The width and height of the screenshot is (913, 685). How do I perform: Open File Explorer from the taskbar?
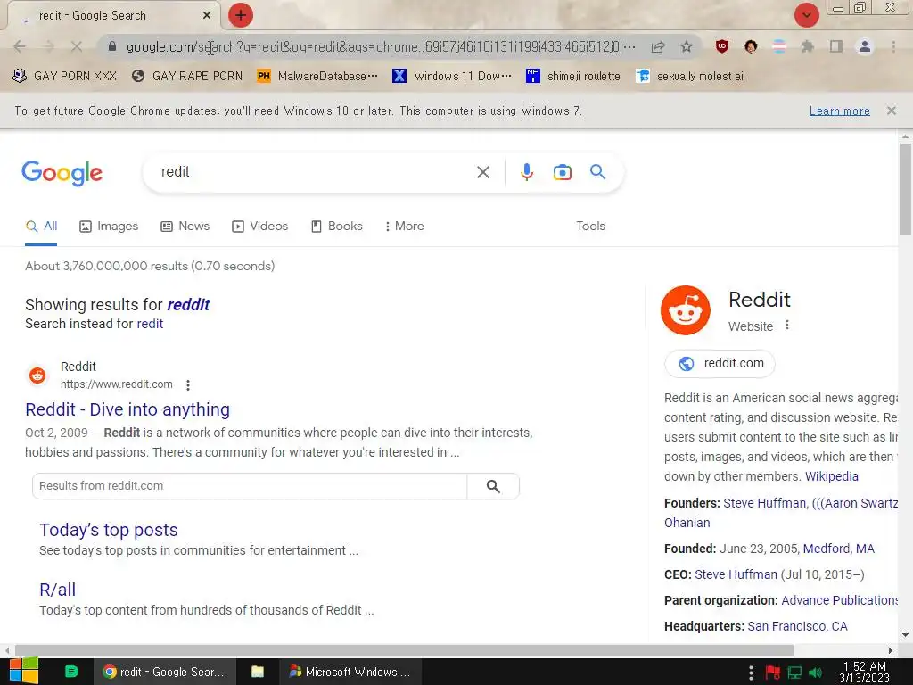(258, 672)
